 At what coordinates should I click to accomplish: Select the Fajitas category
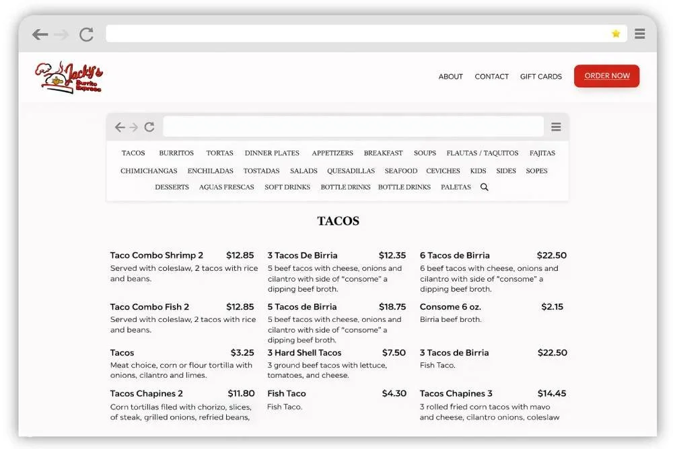pyautogui.click(x=542, y=153)
